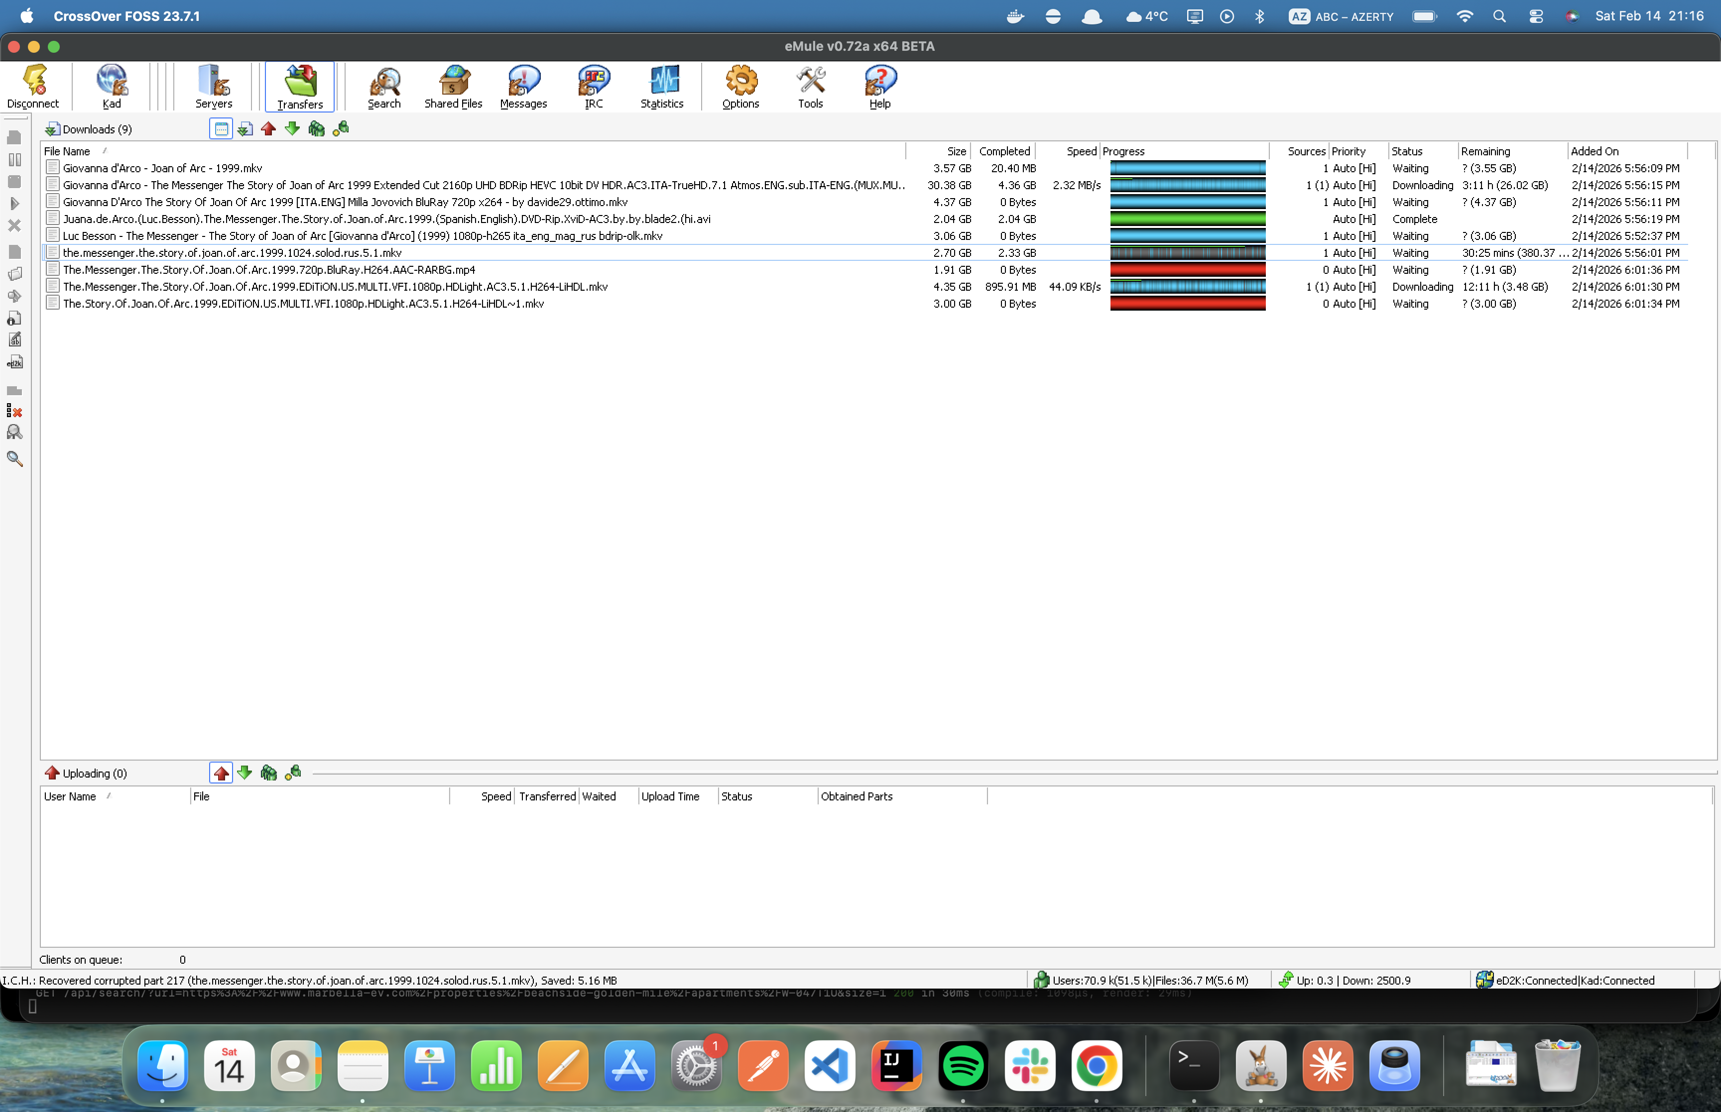The width and height of the screenshot is (1721, 1112).
Task: Open the Servers list
Action: pos(213,86)
